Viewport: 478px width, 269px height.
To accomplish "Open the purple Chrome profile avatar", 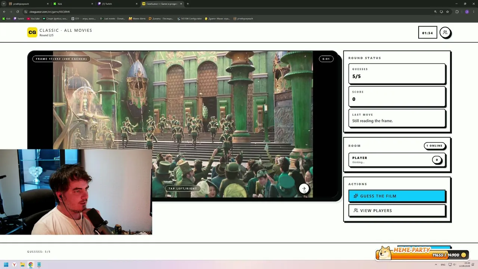I will click(467, 12).
